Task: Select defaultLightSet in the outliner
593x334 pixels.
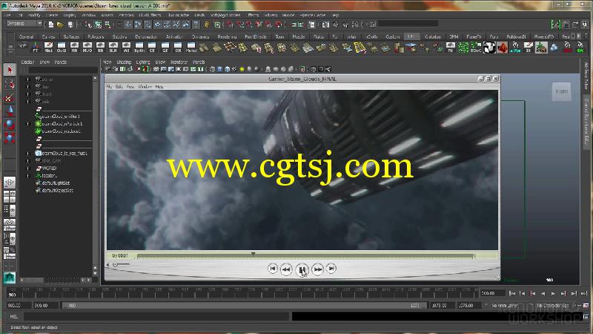Action: click(x=56, y=183)
